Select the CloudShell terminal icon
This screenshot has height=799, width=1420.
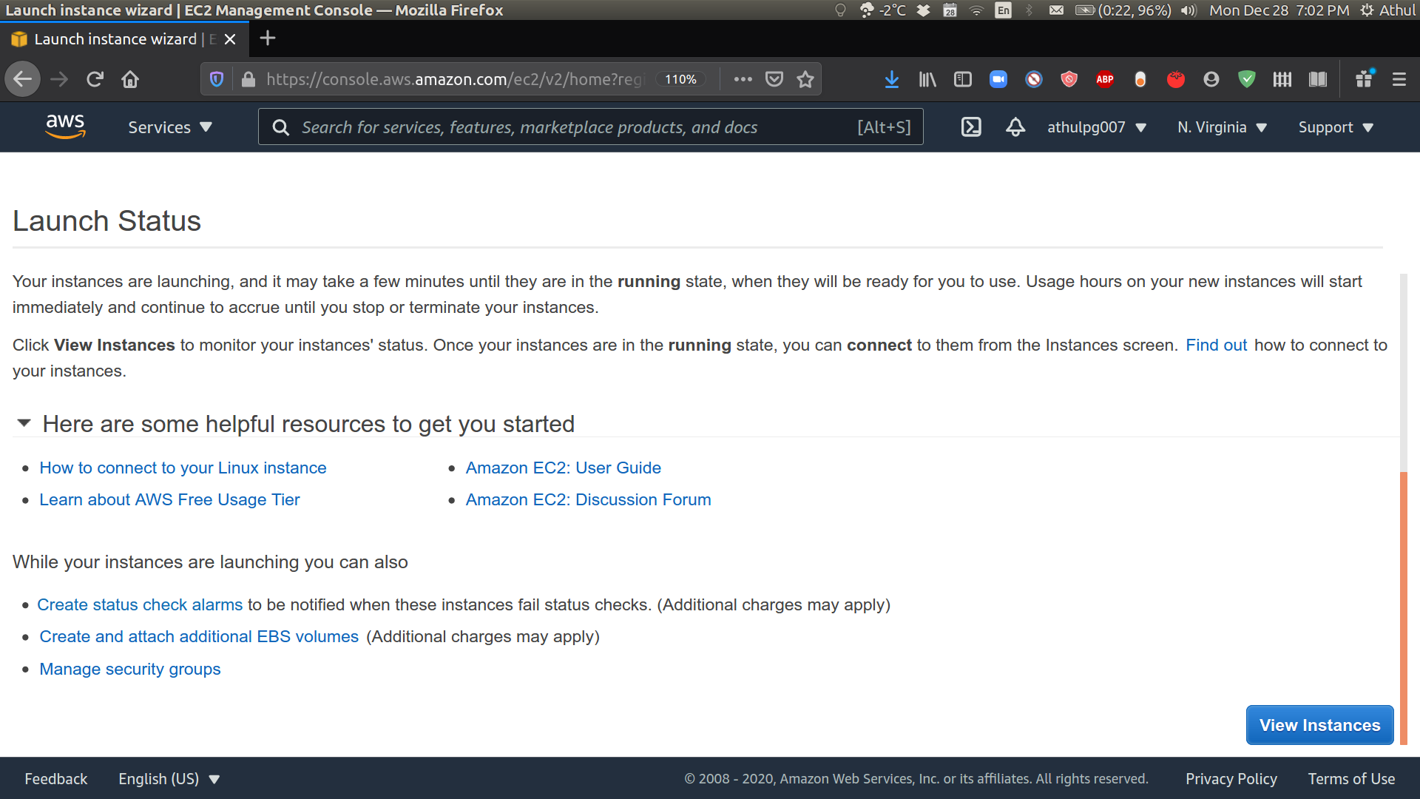pyautogui.click(x=970, y=127)
